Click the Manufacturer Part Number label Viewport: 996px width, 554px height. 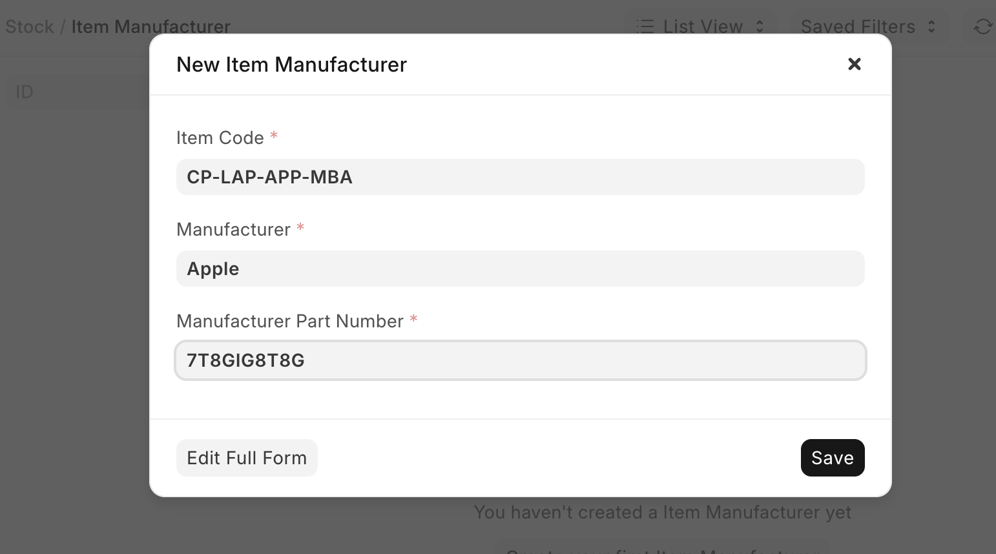tap(289, 321)
